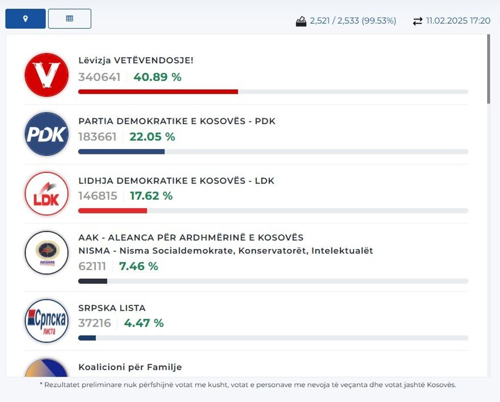Image resolution: width=500 pixels, height=402 pixels.
Task: Switch to the table view tab
Action: pyautogui.click(x=69, y=19)
